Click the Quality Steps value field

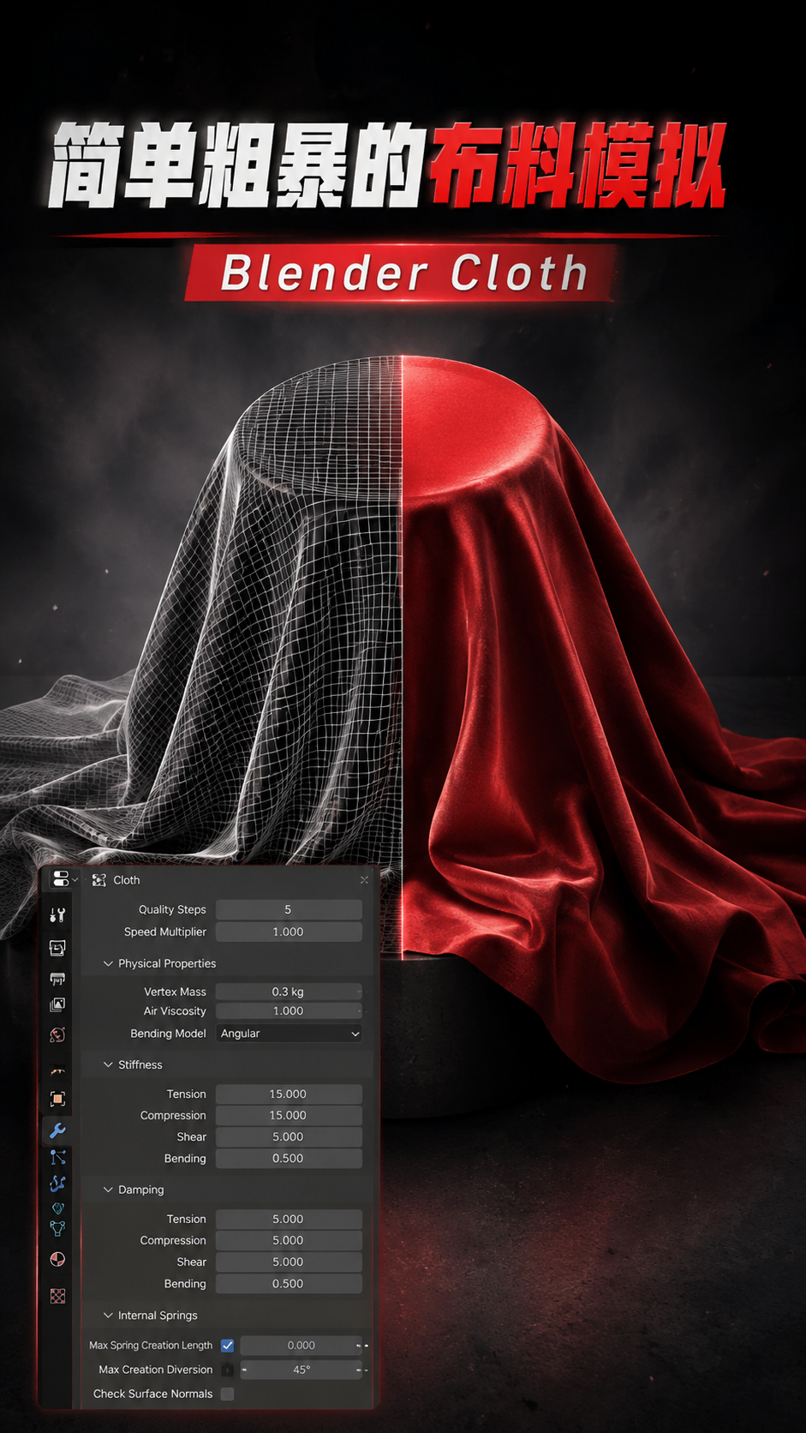tap(289, 909)
